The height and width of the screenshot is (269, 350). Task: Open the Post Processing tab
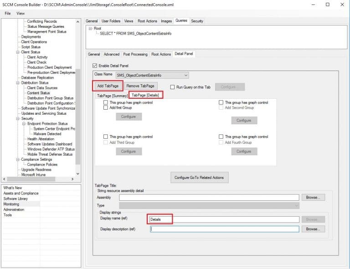pyautogui.click(x=135, y=54)
